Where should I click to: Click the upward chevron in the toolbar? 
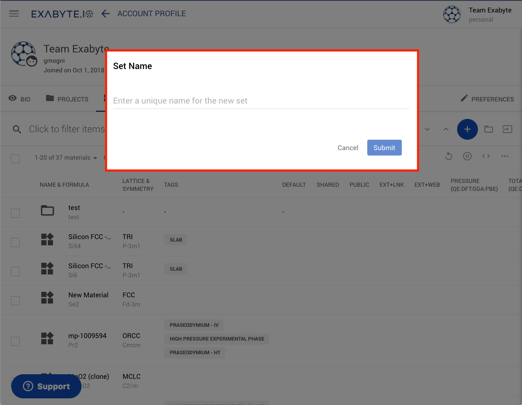[x=446, y=129]
